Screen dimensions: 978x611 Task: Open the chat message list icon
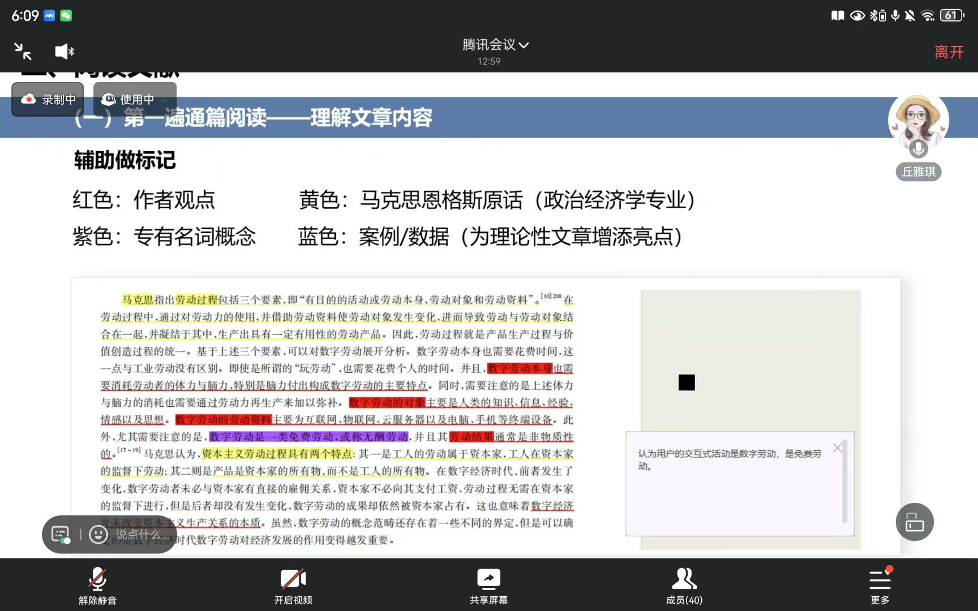click(61, 534)
